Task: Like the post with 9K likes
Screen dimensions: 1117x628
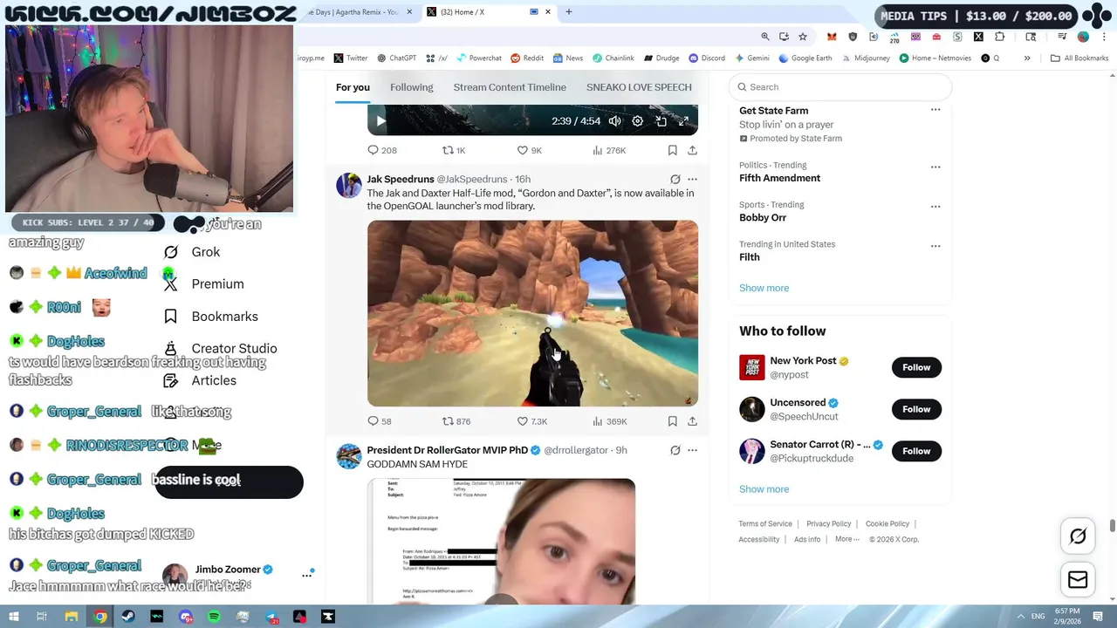Action: pyautogui.click(x=530, y=150)
